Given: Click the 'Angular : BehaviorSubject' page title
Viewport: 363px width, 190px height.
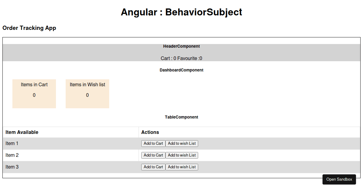Looking at the screenshot, I should (181, 12).
